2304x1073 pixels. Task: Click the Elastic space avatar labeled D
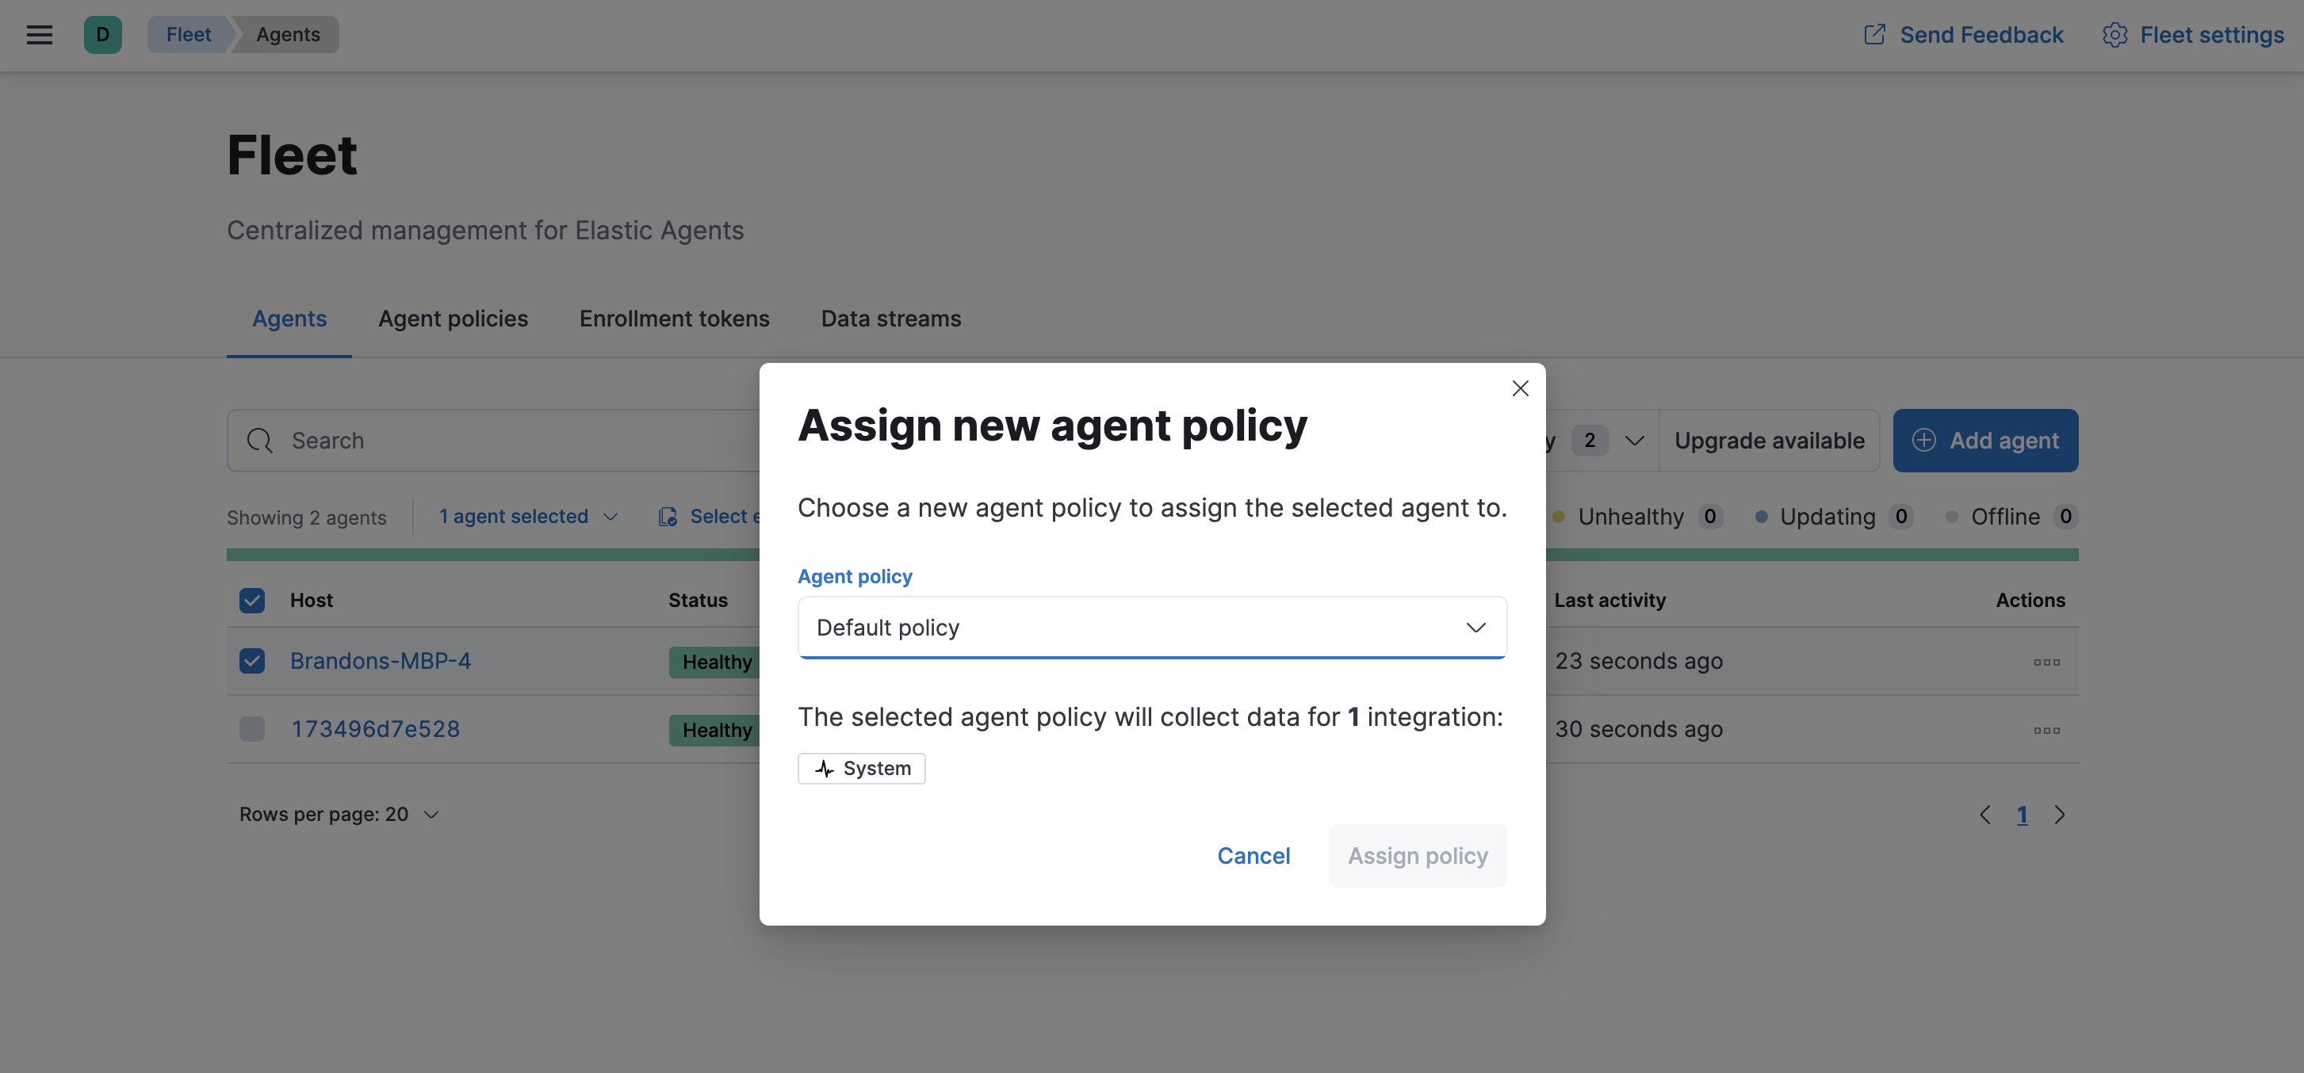(x=103, y=34)
